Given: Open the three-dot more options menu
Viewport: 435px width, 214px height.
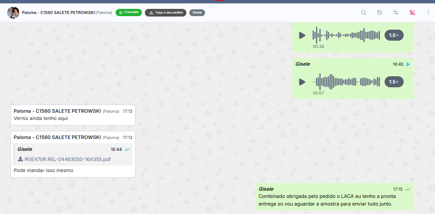Looking at the screenshot, I should (428, 13).
